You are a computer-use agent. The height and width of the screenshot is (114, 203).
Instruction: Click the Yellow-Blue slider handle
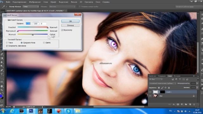click(33, 35)
